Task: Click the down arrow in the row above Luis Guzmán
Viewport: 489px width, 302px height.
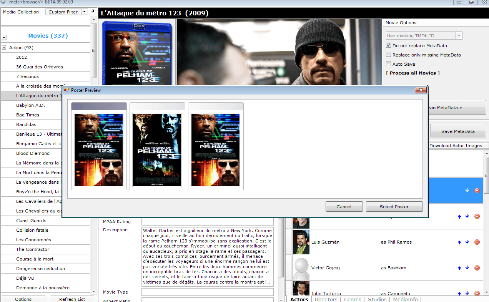Action: click(x=467, y=216)
